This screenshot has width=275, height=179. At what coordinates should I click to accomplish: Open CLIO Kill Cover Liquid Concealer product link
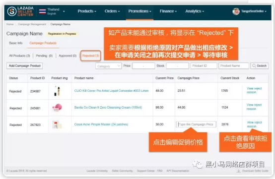(111, 91)
